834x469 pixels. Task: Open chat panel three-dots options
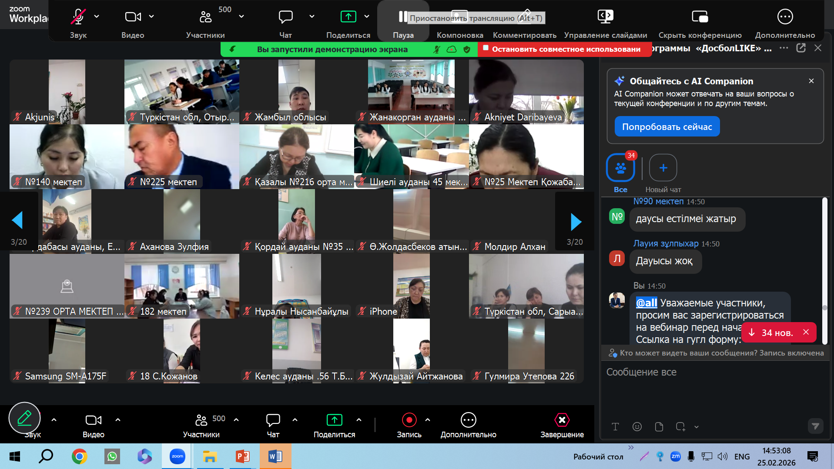(x=784, y=48)
